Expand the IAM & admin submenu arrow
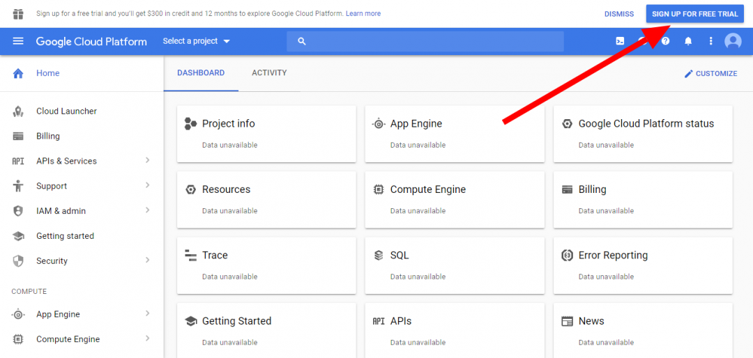Viewport: 753px width, 358px height. [x=147, y=210]
